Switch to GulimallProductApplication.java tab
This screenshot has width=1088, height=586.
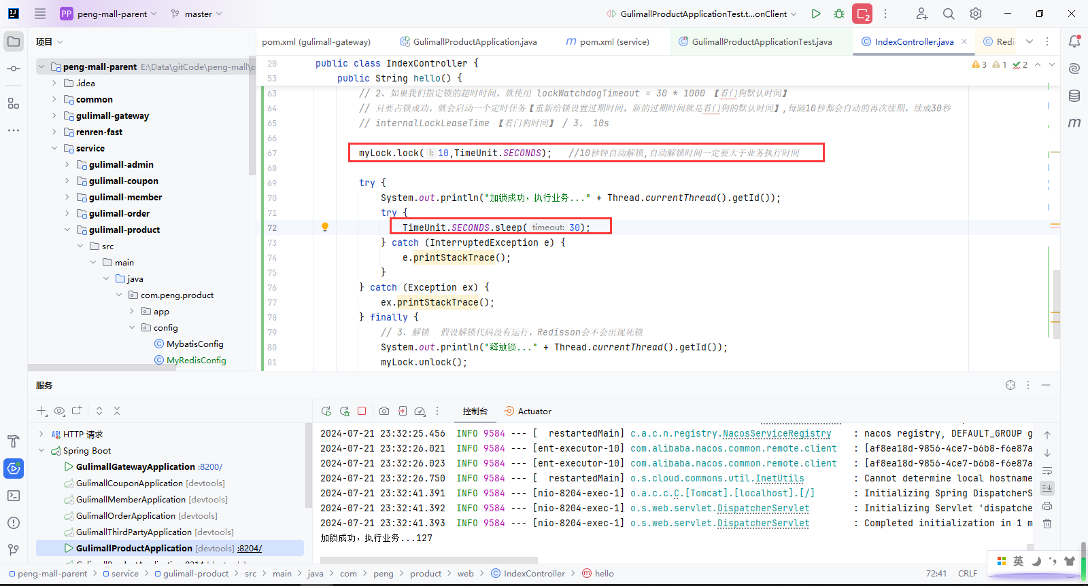pos(469,41)
